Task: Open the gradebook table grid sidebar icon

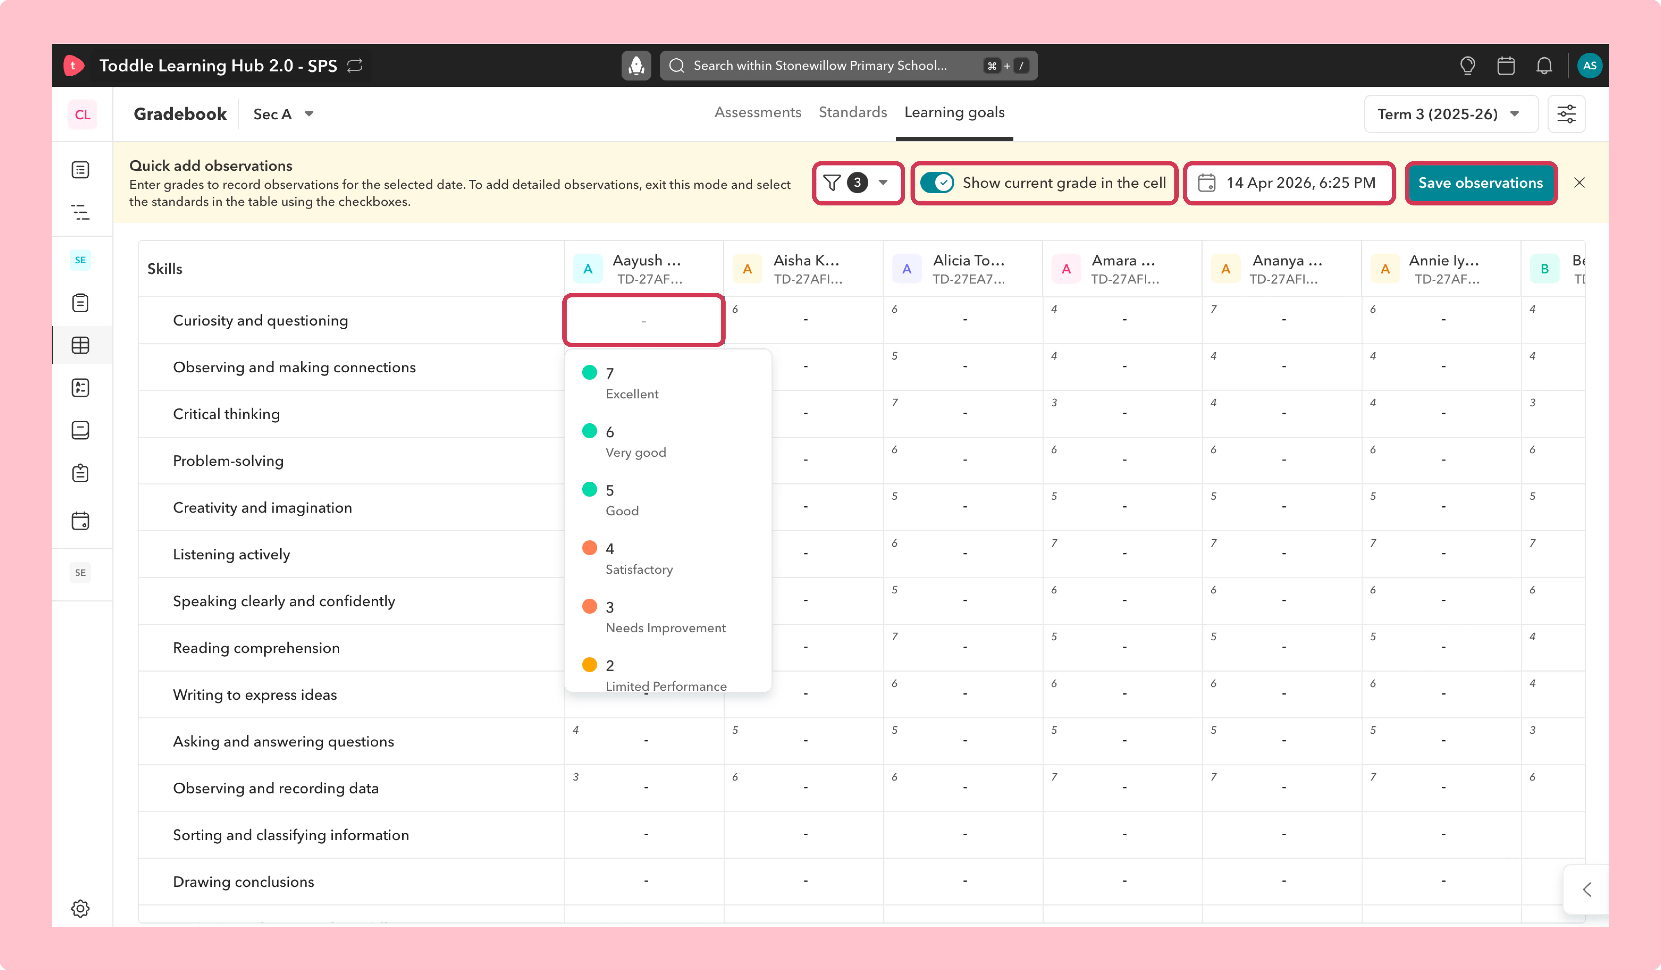Action: pyautogui.click(x=80, y=345)
